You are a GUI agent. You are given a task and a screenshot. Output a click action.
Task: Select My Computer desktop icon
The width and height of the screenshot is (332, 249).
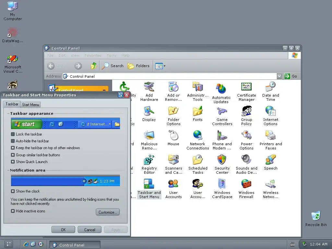13,11
